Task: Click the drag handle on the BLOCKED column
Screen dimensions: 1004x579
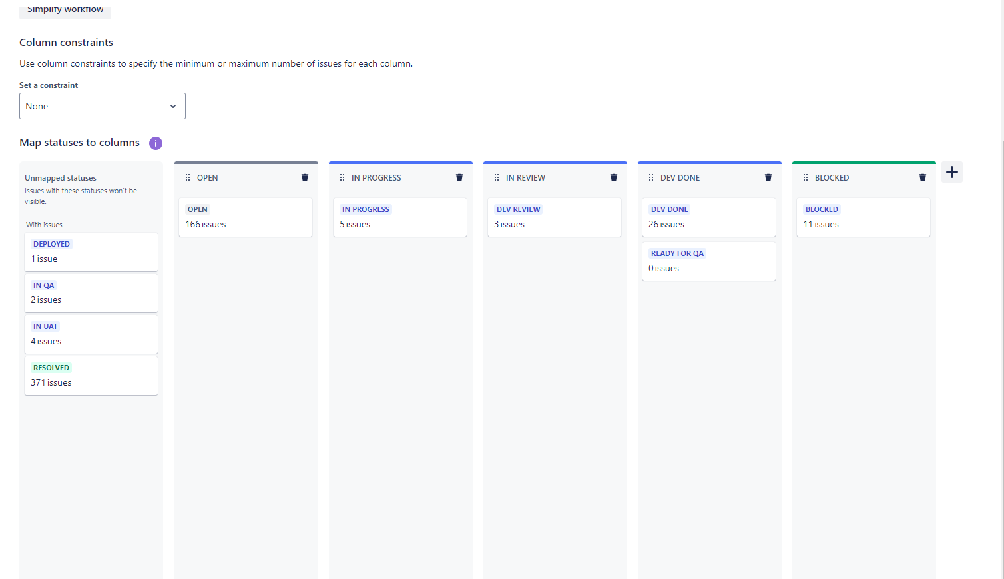Action: coord(805,177)
